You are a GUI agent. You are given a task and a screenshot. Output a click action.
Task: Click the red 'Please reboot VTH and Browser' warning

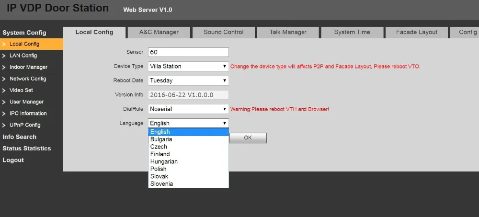tap(280, 109)
